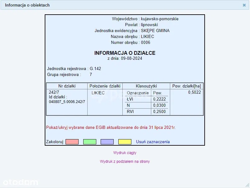Click the Klasoużytki column header
This screenshot has height=188, width=250.
pos(146,86)
